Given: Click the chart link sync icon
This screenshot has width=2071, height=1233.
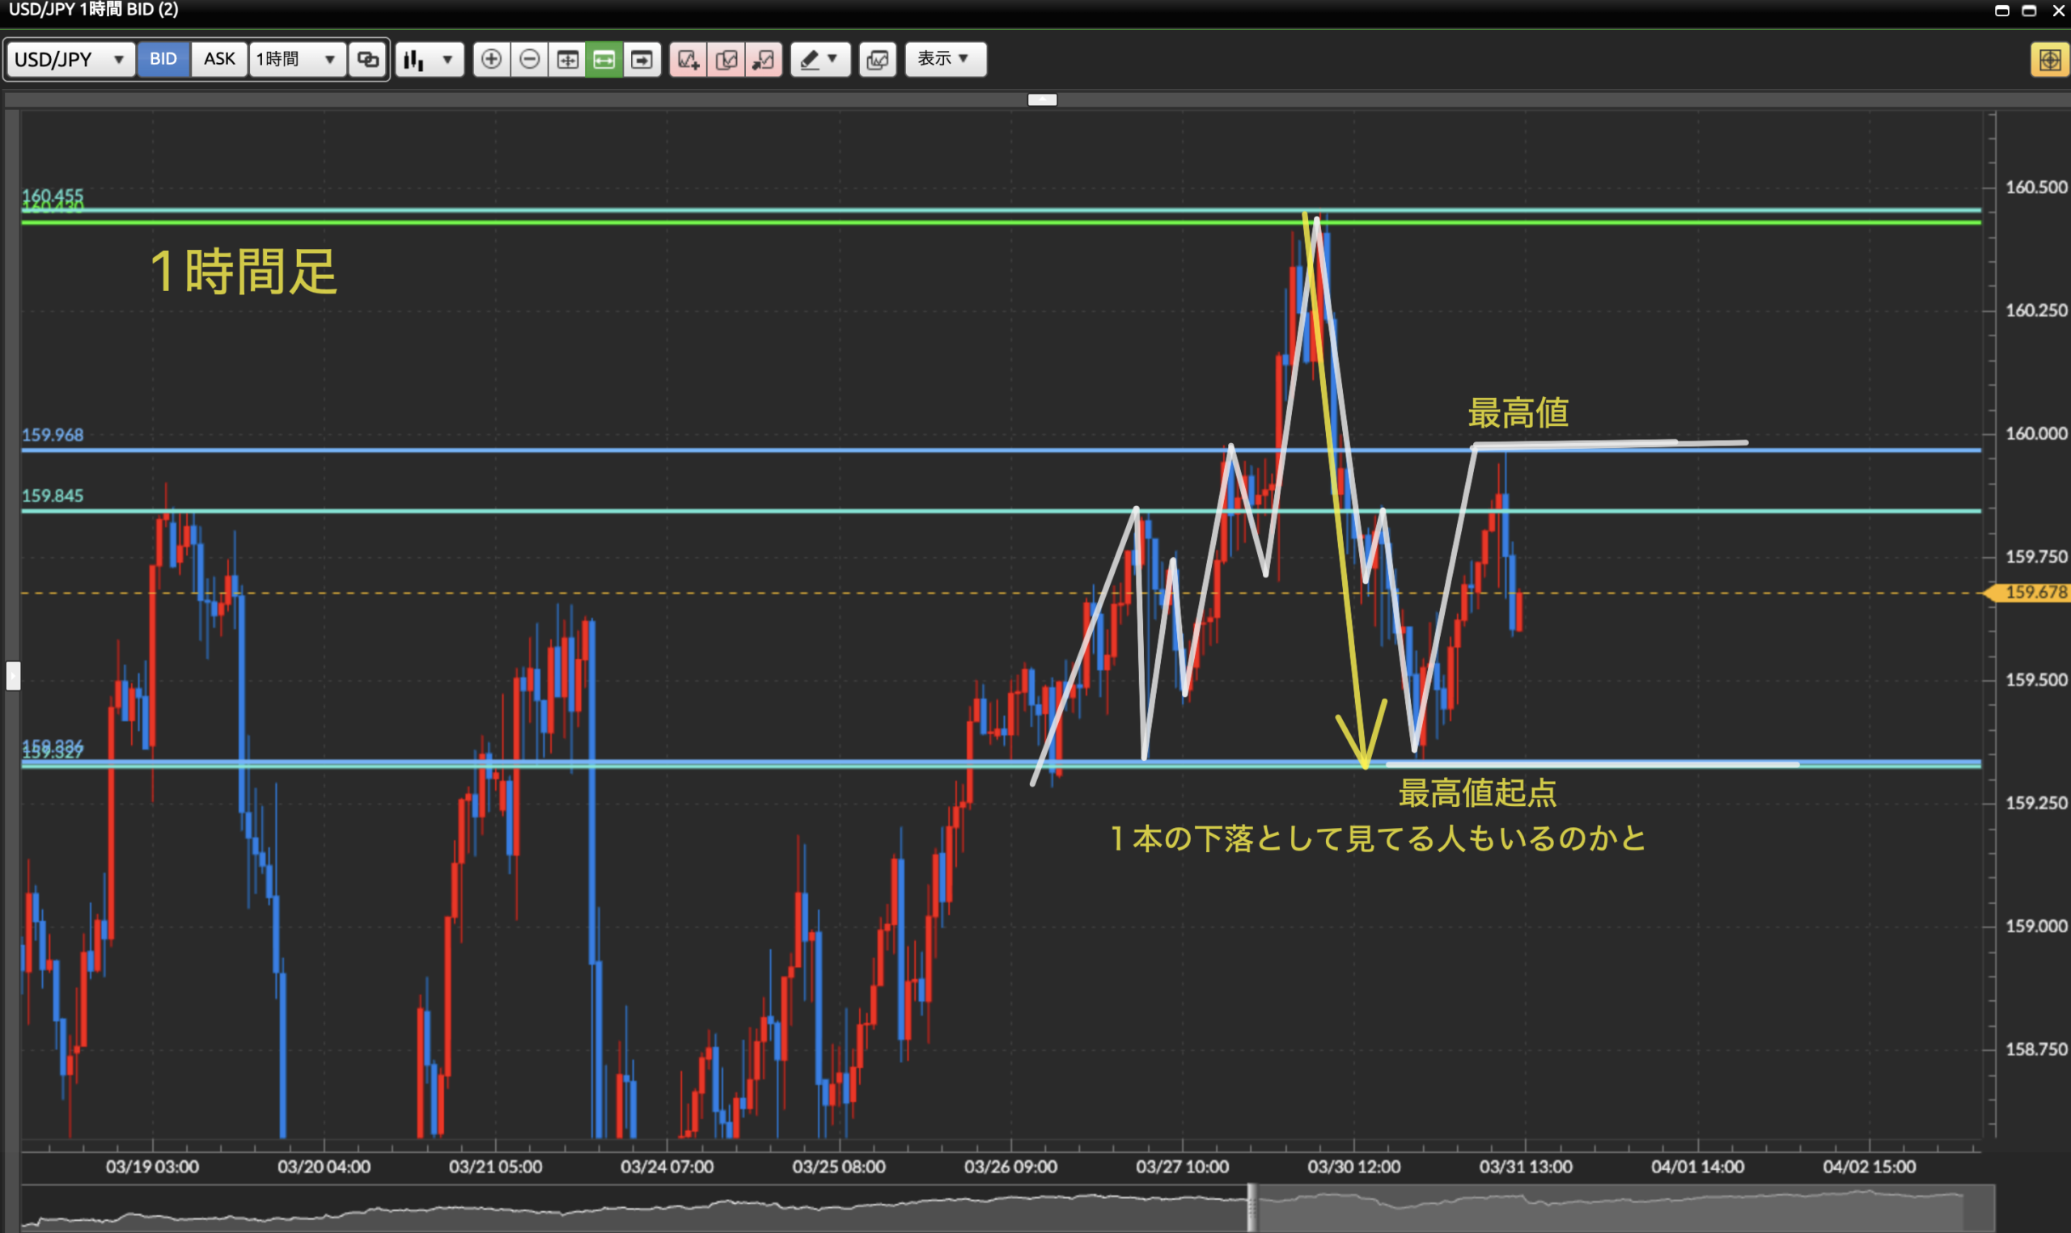Looking at the screenshot, I should coord(367,59).
